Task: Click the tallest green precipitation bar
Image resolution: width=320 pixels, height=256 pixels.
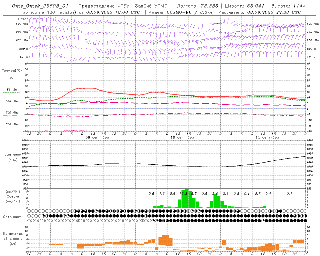Action: pyautogui.click(x=187, y=198)
